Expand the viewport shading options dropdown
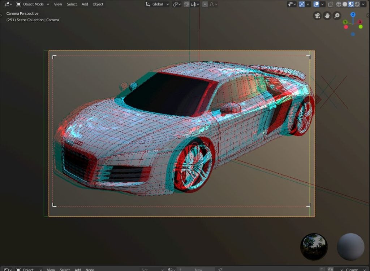Screen dimensions: 370x271 363,4
